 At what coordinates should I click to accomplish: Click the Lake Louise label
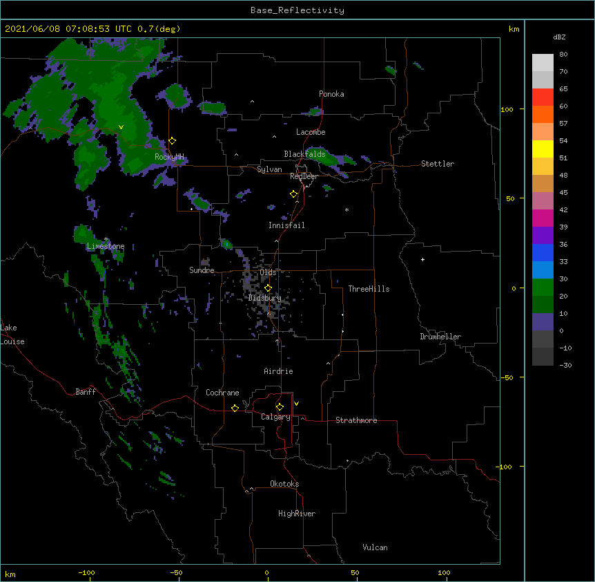[x=12, y=335]
